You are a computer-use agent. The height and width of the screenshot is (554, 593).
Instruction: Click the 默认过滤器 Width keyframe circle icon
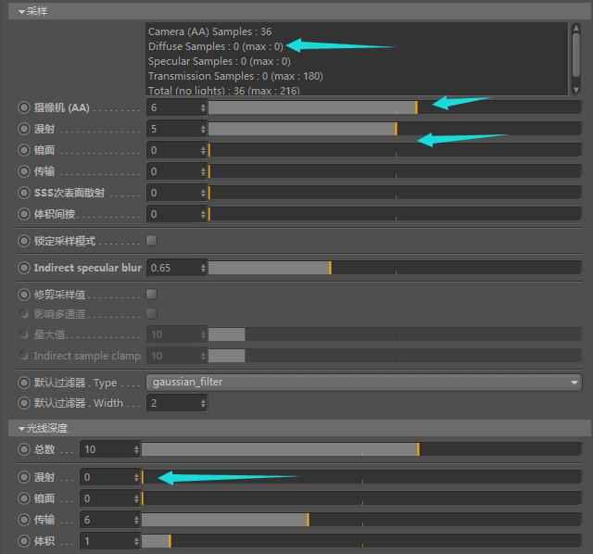(x=24, y=403)
